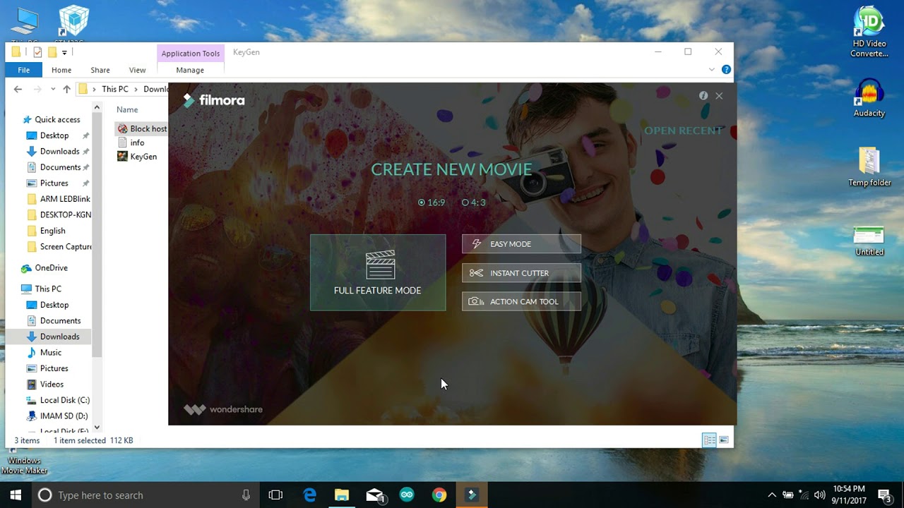This screenshot has width=904, height=508.
Task: Select the 16:9 aspect ratio
Action: click(432, 202)
